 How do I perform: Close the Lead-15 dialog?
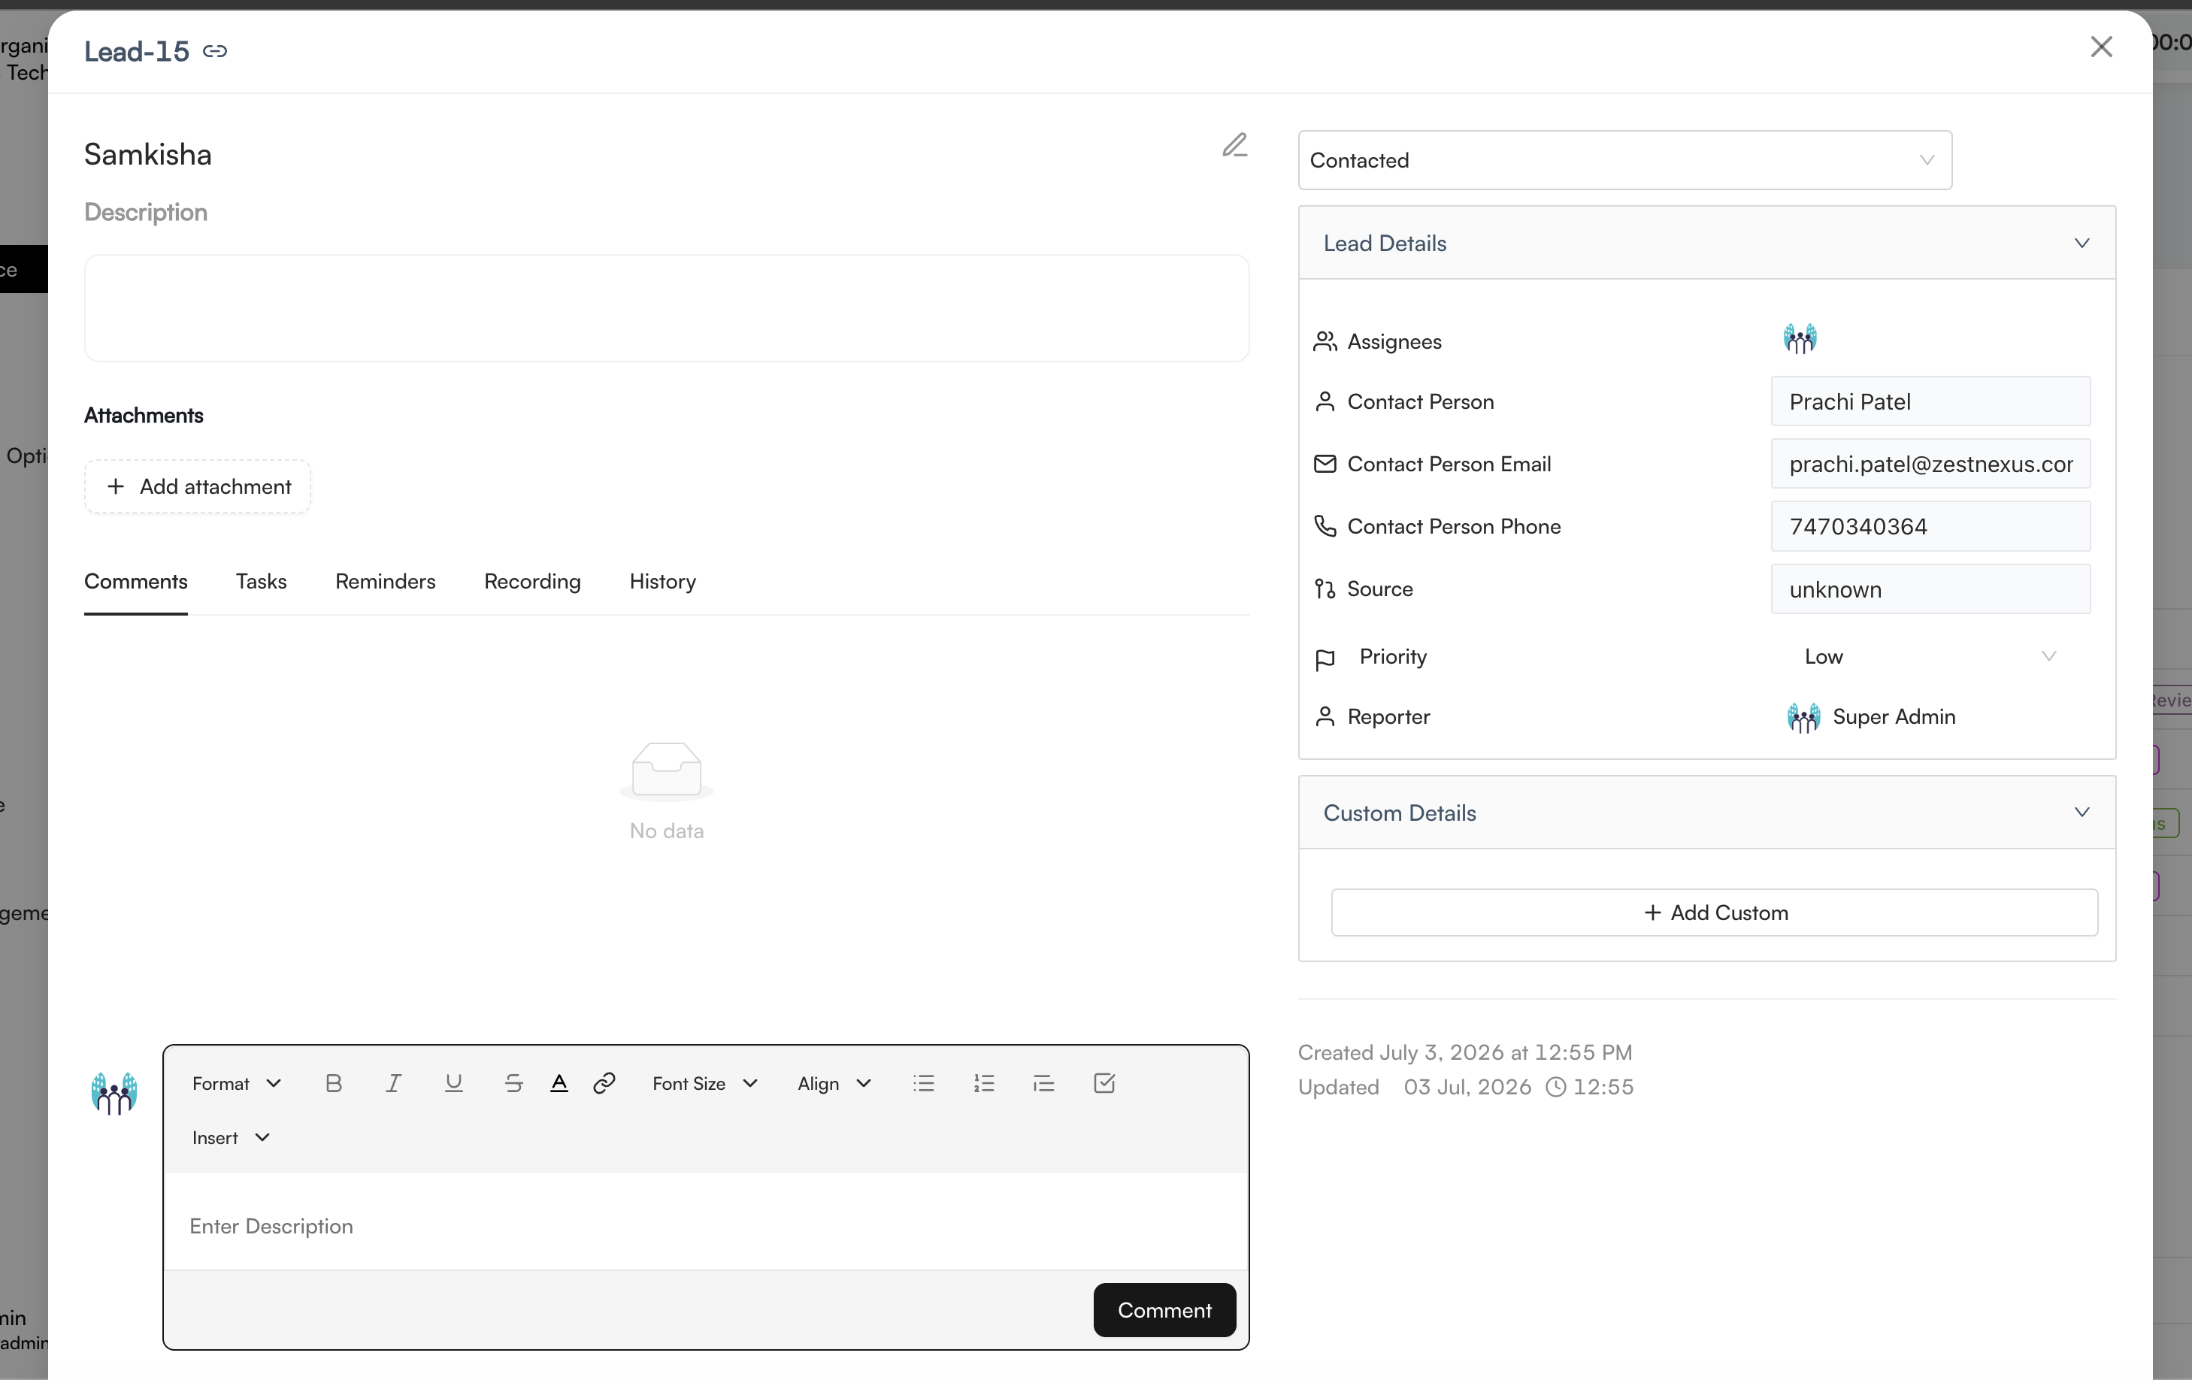[x=2101, y=47]
